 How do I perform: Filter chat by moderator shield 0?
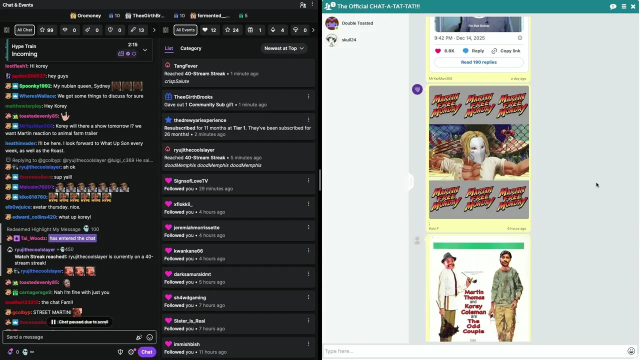114,30
